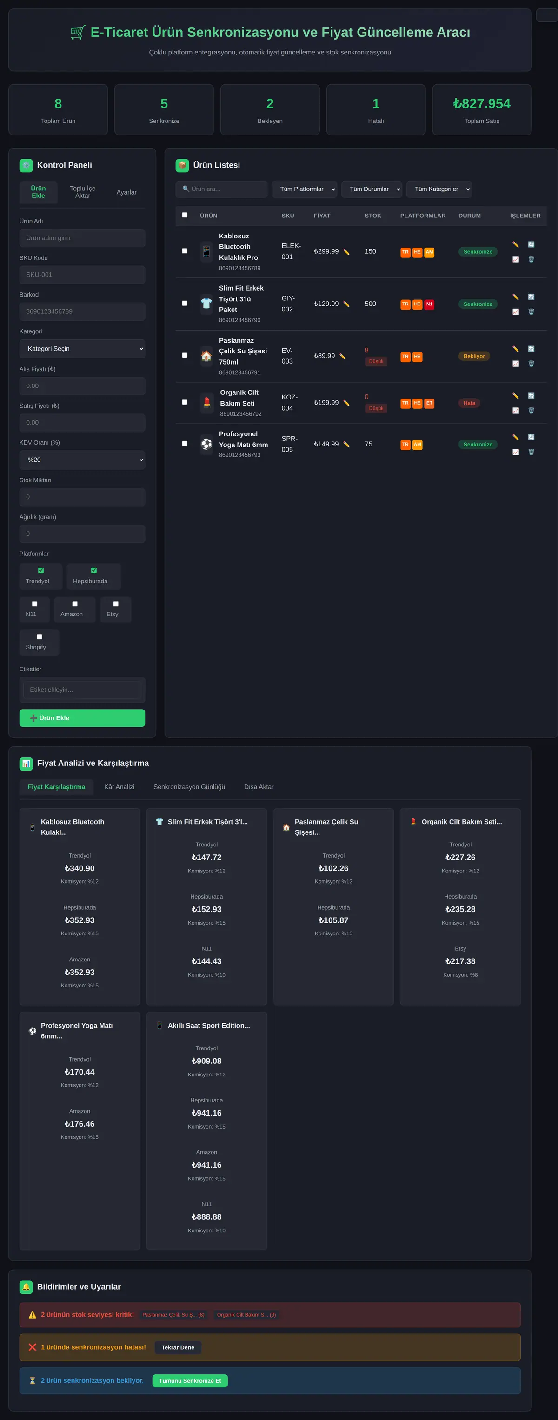
Task: Open price chart for Slim Fit Erkek Tişört
Action: click(516, 311)
